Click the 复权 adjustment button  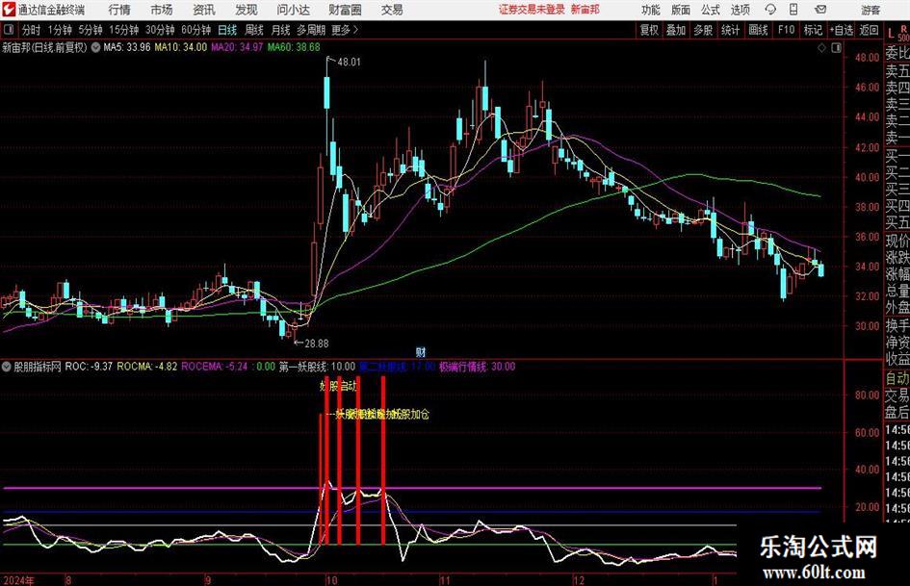coord(649,30)
